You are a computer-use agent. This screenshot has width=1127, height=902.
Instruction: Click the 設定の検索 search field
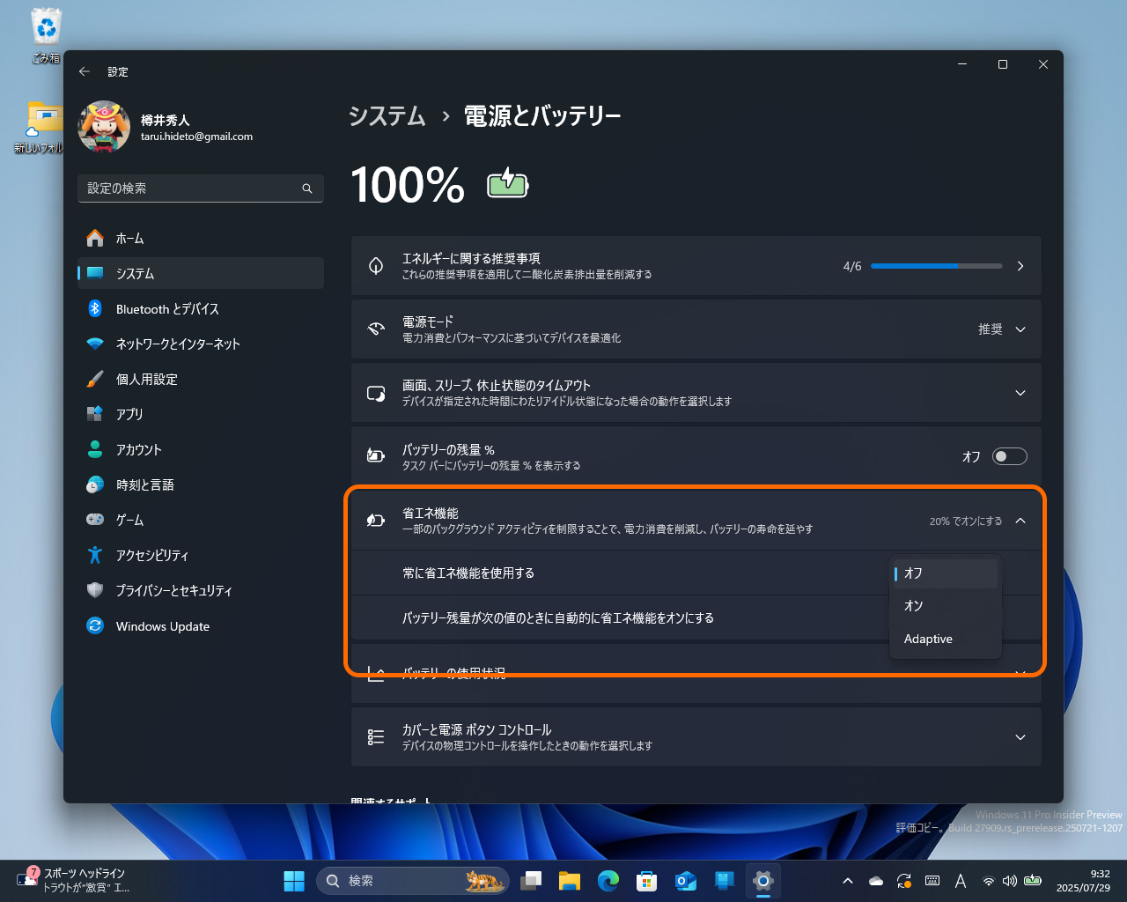pos(201,188)
